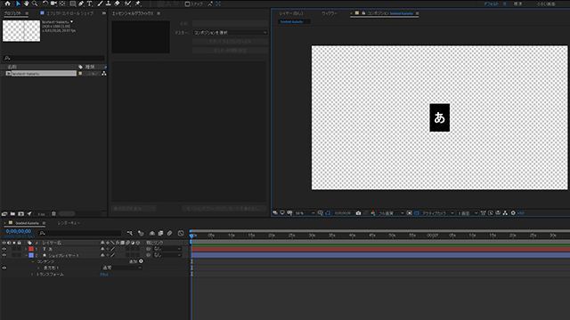This screenshot has height=320, width=570.
Task: Switch to the Project panel tab
Action: tap(12, 13)
